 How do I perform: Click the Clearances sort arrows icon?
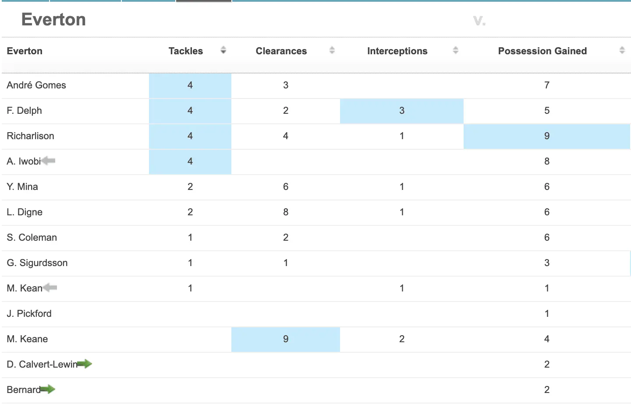(332, 50)
